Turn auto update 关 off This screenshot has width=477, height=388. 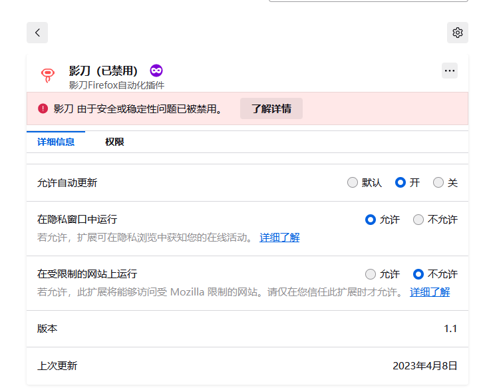(438, 182)
